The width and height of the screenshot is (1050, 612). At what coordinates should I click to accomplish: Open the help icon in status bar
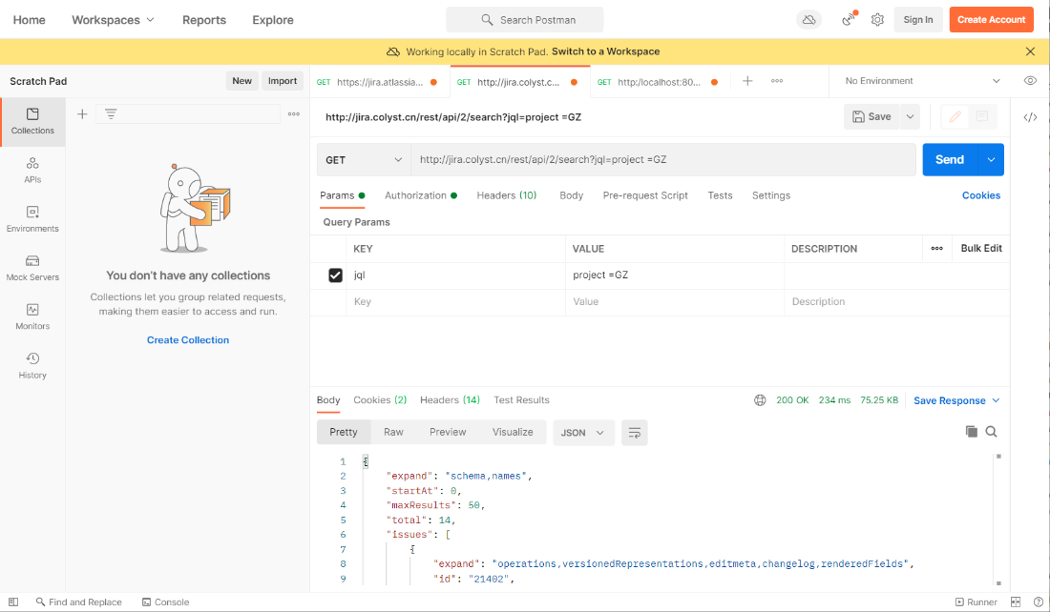pos(1038,602)
